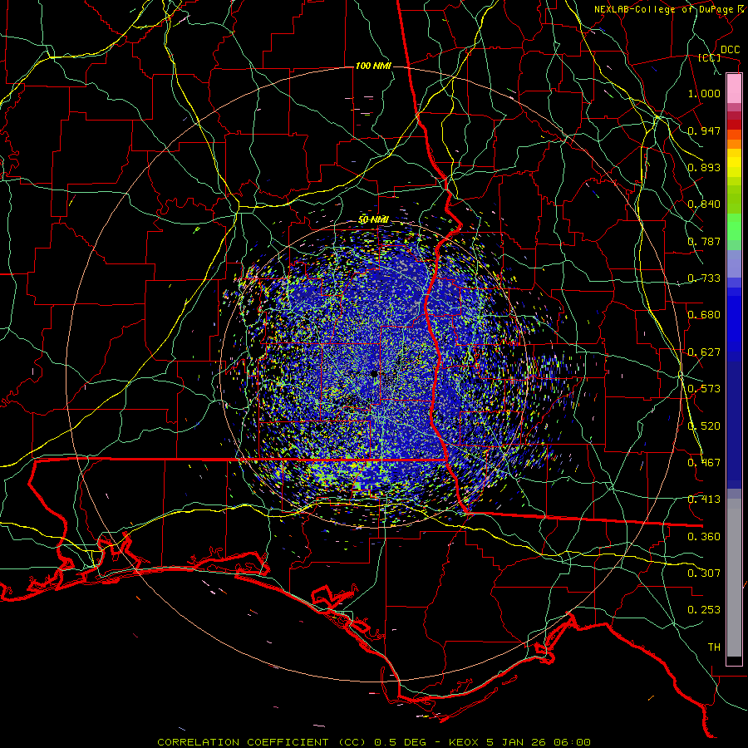Click the 0.413 colorbar value label

pos(704,499)
